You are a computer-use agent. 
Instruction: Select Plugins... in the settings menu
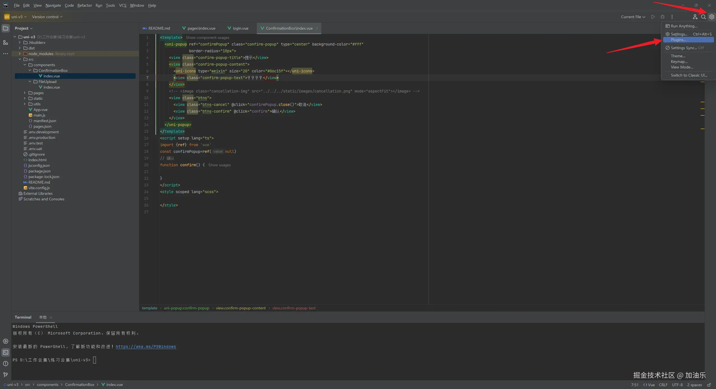(678, 40)
